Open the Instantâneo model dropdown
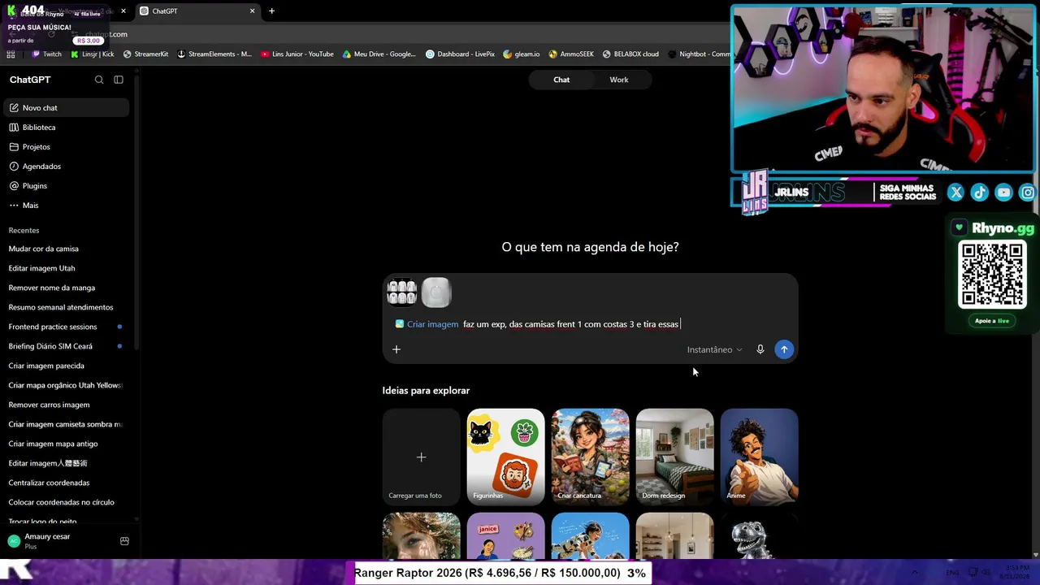 tap(714, 350)
